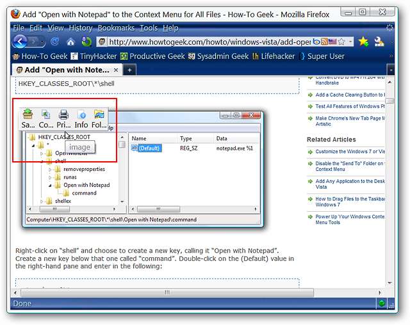Click the yellow star with green plus icon
The height and width of the screenshot is (325, 410).
click(363, 42)
